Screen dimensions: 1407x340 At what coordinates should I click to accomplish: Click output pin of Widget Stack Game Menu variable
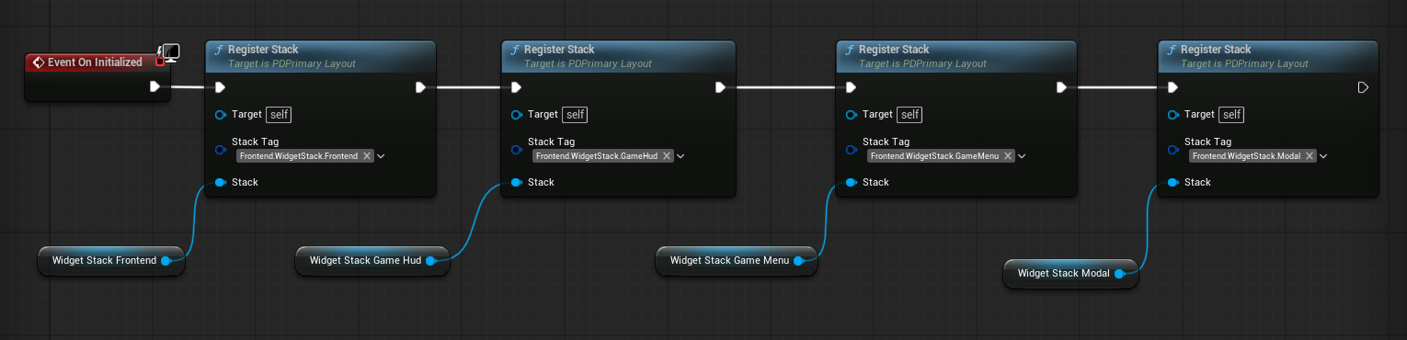tap(798, 261)
